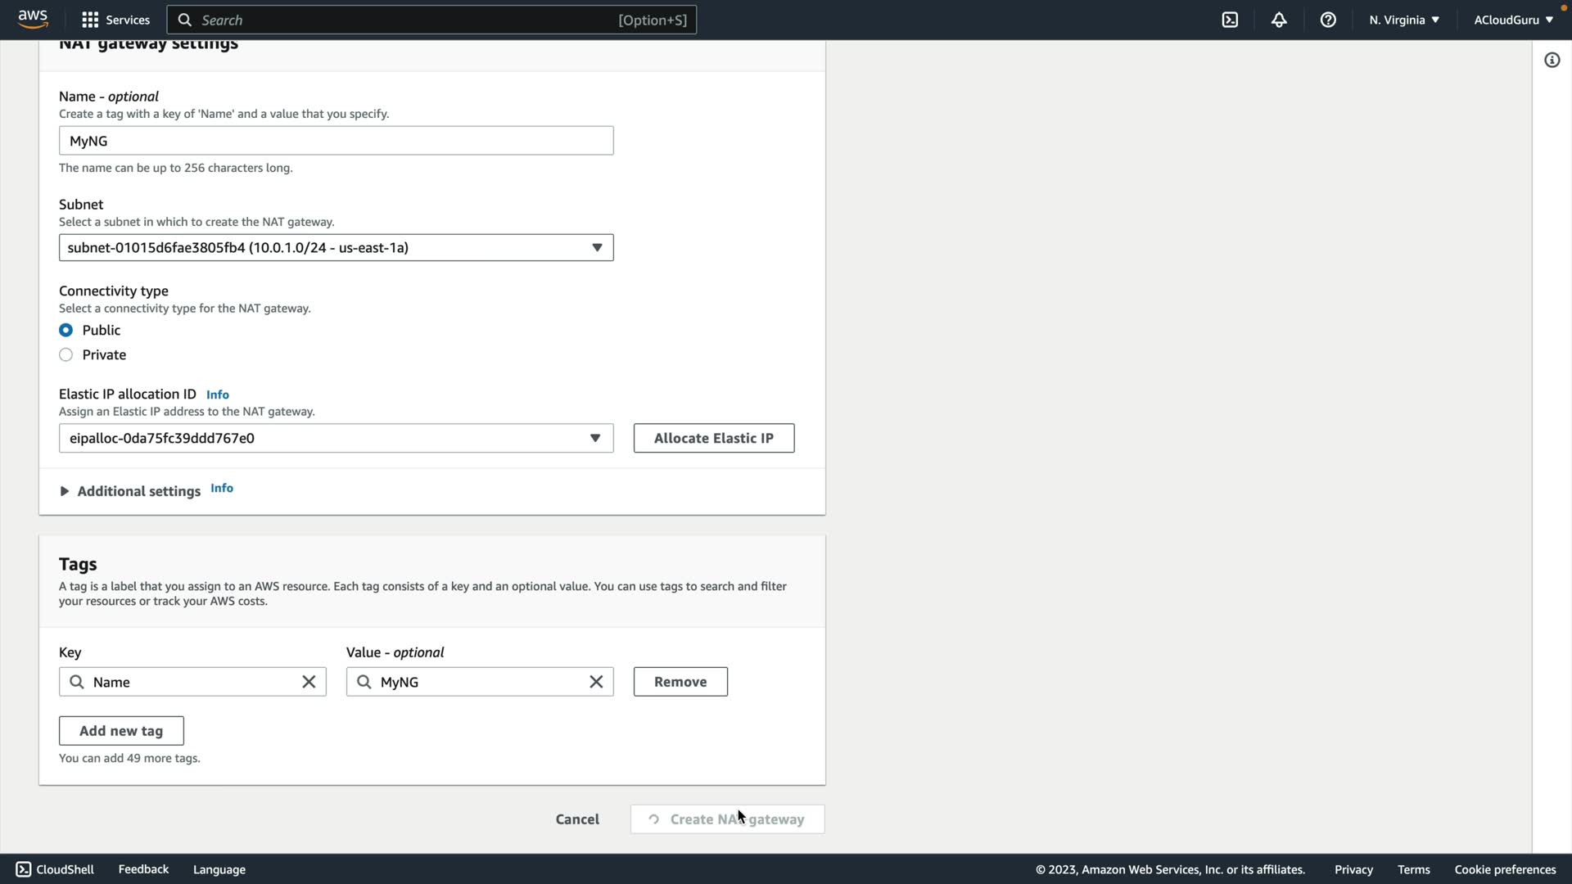The height and width of the screenshot is (884, 1572).
Task: Open the notifications bell
Action: click(x=1279, y=20)
